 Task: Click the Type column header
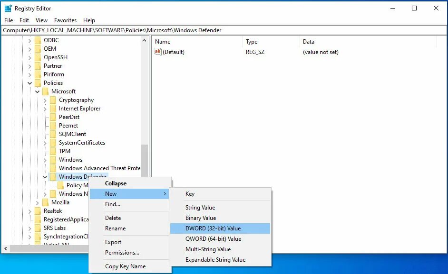click(x=271, y=42)
